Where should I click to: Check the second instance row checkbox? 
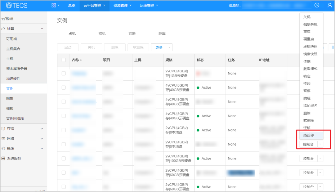[64, 88]
